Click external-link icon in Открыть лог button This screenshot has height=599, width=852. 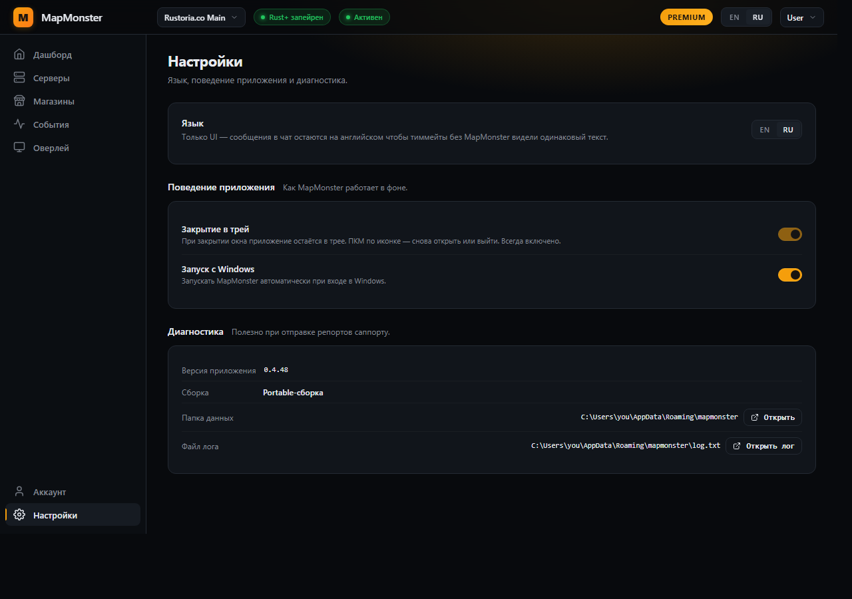coord(737,446)
